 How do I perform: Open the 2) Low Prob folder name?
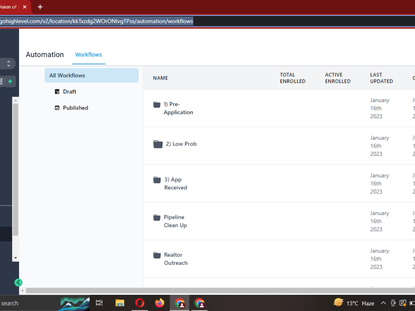(x=181, y=144)
